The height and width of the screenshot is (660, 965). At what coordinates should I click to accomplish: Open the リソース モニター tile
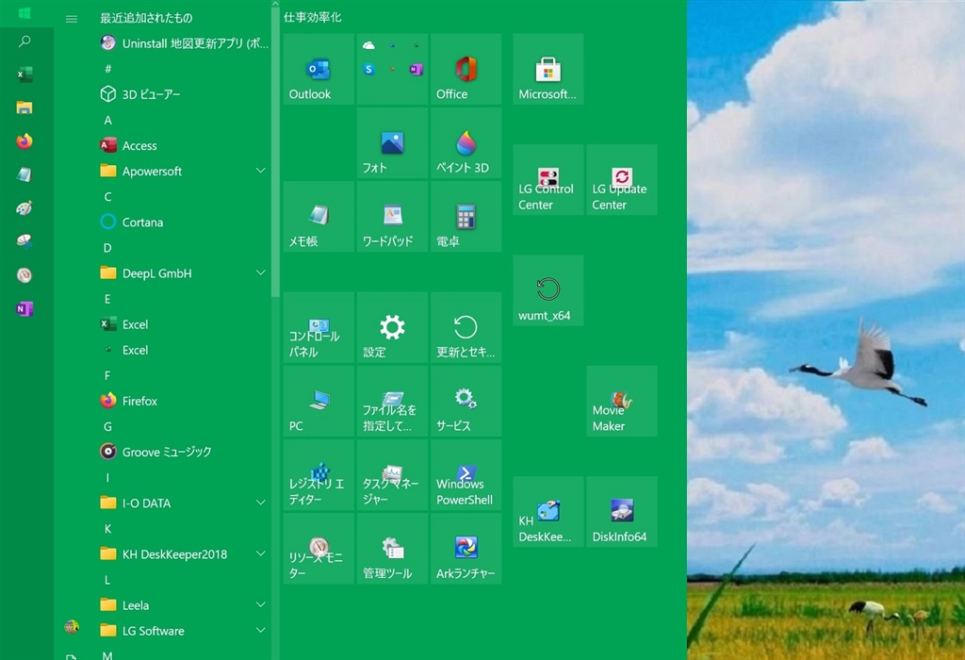click(x=319, y=549)
